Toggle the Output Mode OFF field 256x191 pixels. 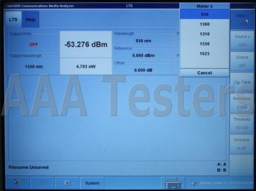[x=33, y=44]
